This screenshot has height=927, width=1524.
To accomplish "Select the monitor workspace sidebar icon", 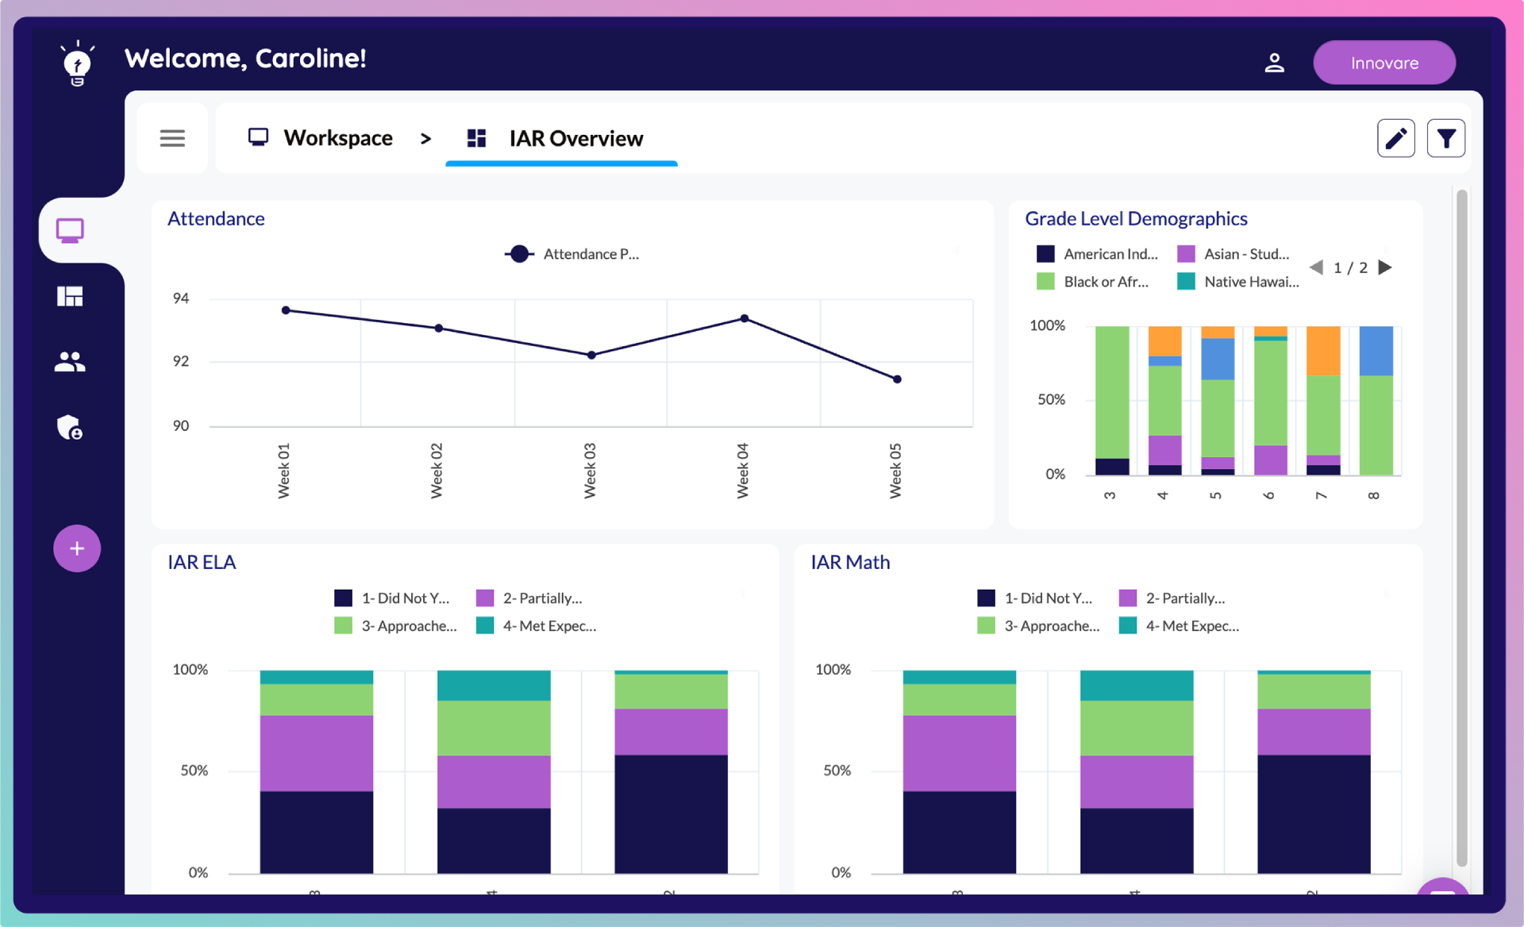I will click(70, 231).
